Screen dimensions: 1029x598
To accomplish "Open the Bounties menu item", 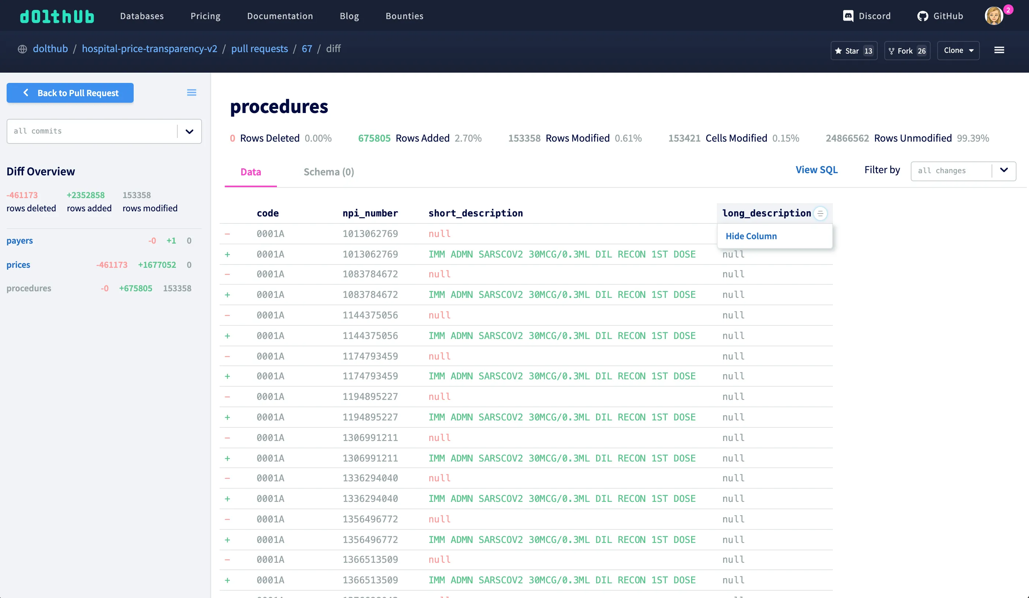I will [404, 16].
